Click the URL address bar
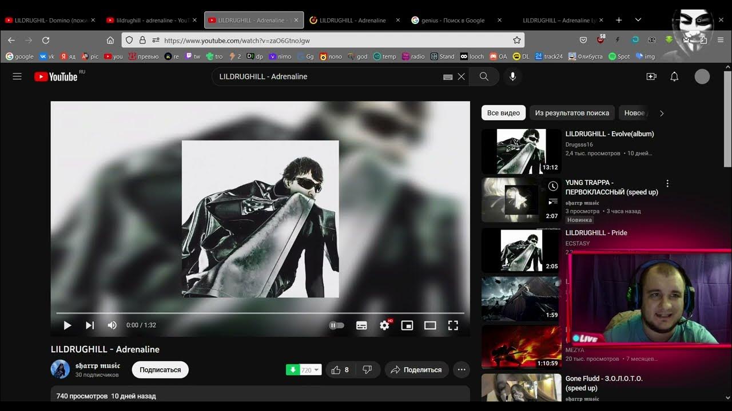Screen dimensions: 732x411 (323, 40)
